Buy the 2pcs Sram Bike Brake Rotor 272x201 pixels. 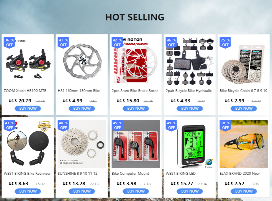coord(136,109)
